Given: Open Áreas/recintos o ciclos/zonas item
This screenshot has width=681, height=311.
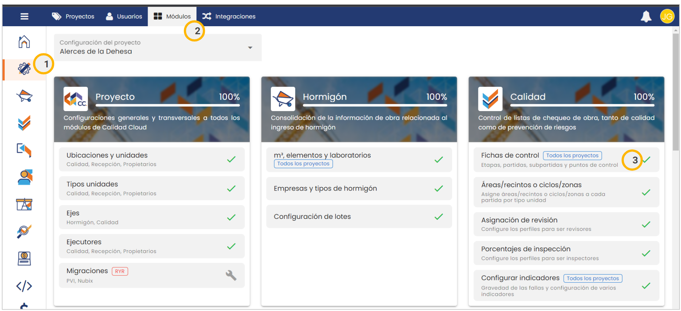Looking at the screenshot, I should (x=566, y=192).
